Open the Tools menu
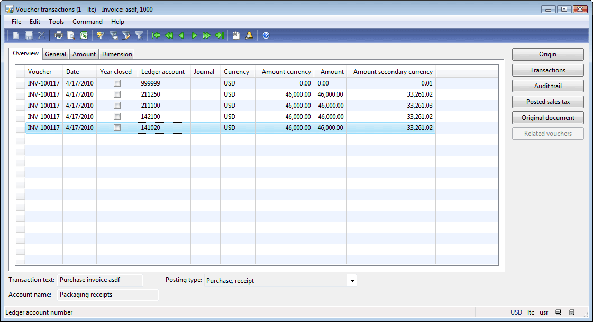The height and width of the screenshot is (322, 593). (x=57, y=22)
